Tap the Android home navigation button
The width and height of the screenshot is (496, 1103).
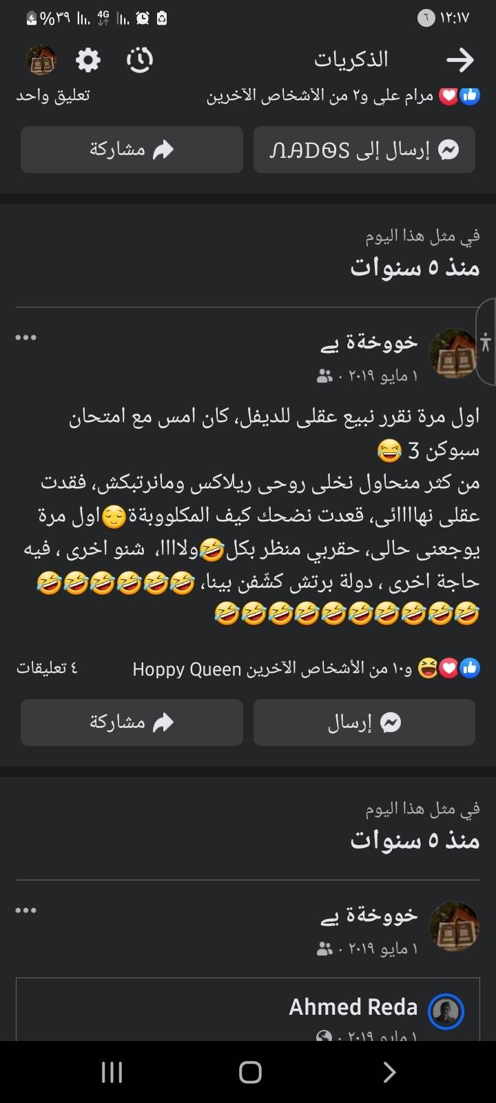coord(250,1072)
